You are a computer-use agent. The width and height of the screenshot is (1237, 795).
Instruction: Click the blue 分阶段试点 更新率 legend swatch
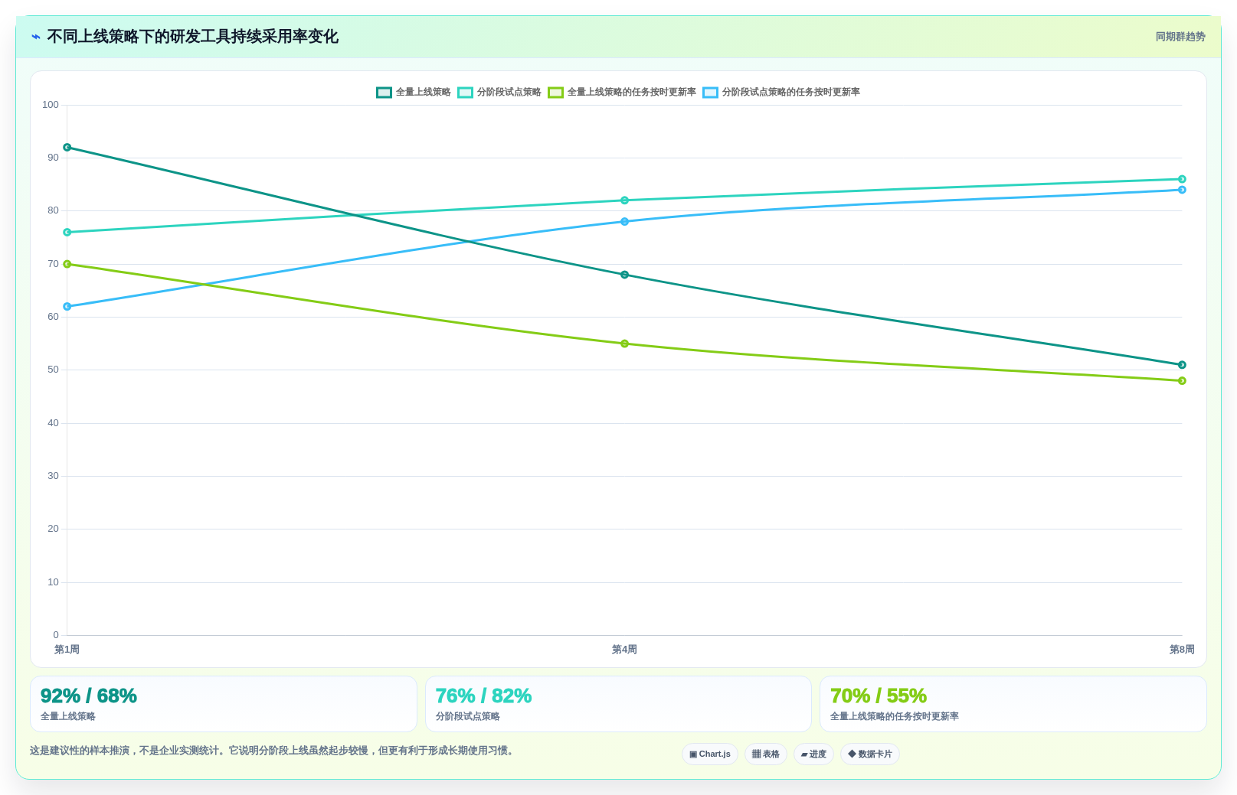pyautogui.click(x=710, y=93)
